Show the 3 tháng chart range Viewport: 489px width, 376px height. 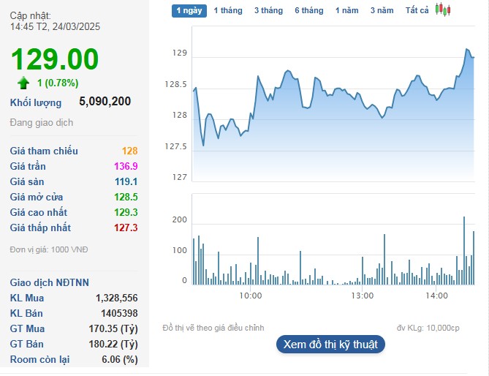pos(268,10)
